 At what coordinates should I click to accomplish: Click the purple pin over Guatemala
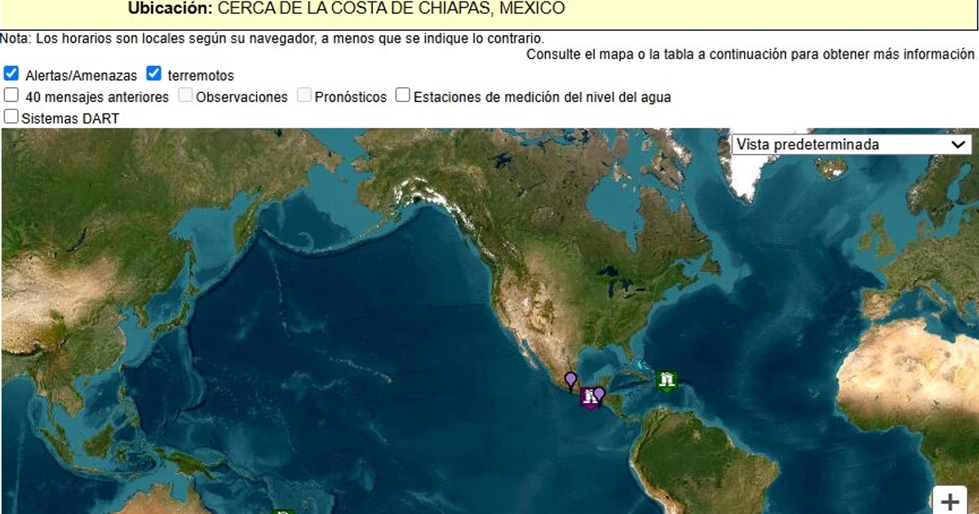coord(599,395)
